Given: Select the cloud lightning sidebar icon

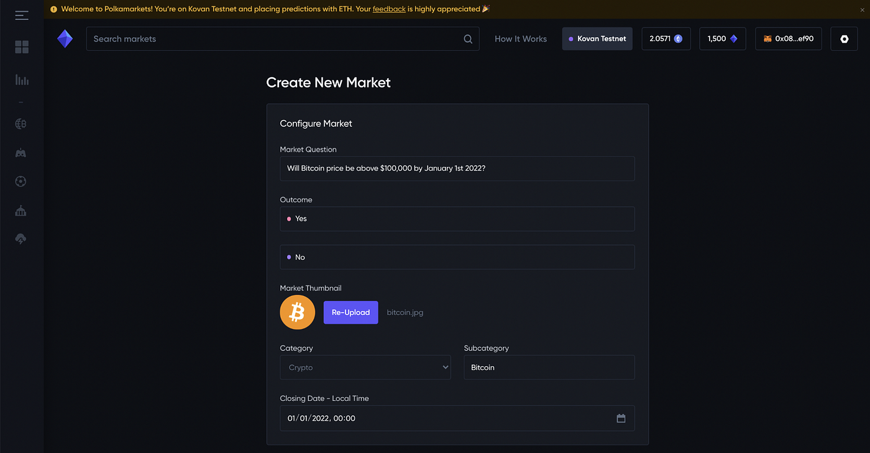Looking at the screenshot, I should pyautogui.click(x=21, y=239).
